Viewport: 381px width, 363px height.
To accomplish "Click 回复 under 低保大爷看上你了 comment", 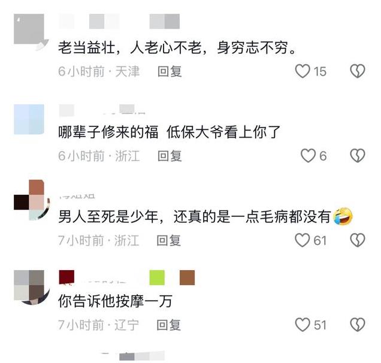I will click(x=170, y=156).
